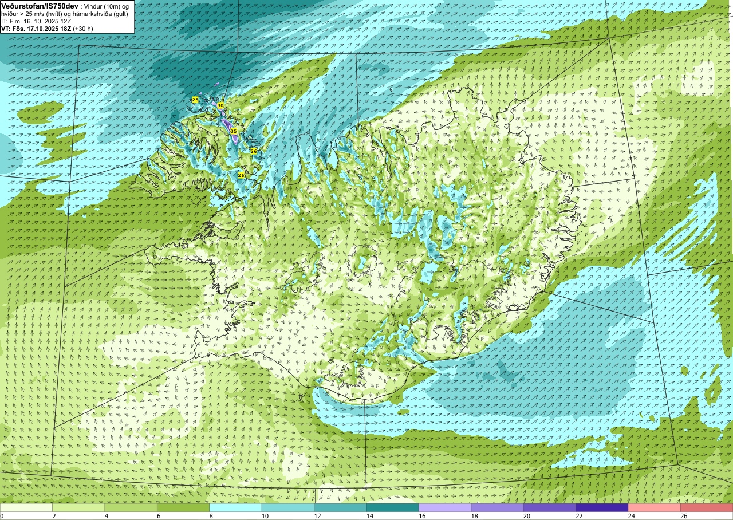The width and height of the screenshot is (733, 520).
Task: Click the 14–16 m/s dark teal swatch
Action: tap(393, 508)
